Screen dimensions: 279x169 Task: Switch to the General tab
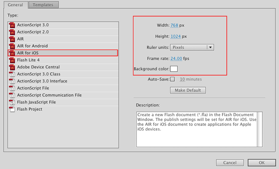(x=15, y=5)
